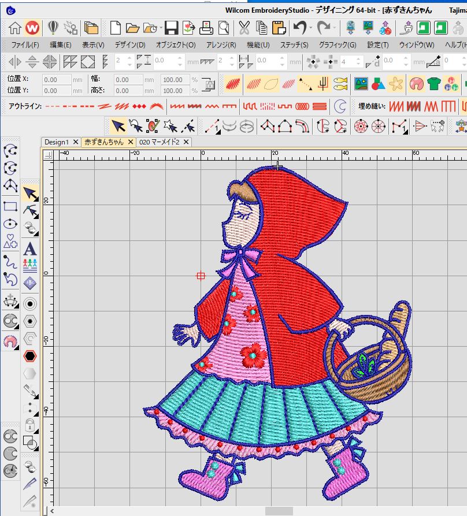Open the デザイン(D) menu
This screenshot has width=467, height=516.
coord(130,44)
